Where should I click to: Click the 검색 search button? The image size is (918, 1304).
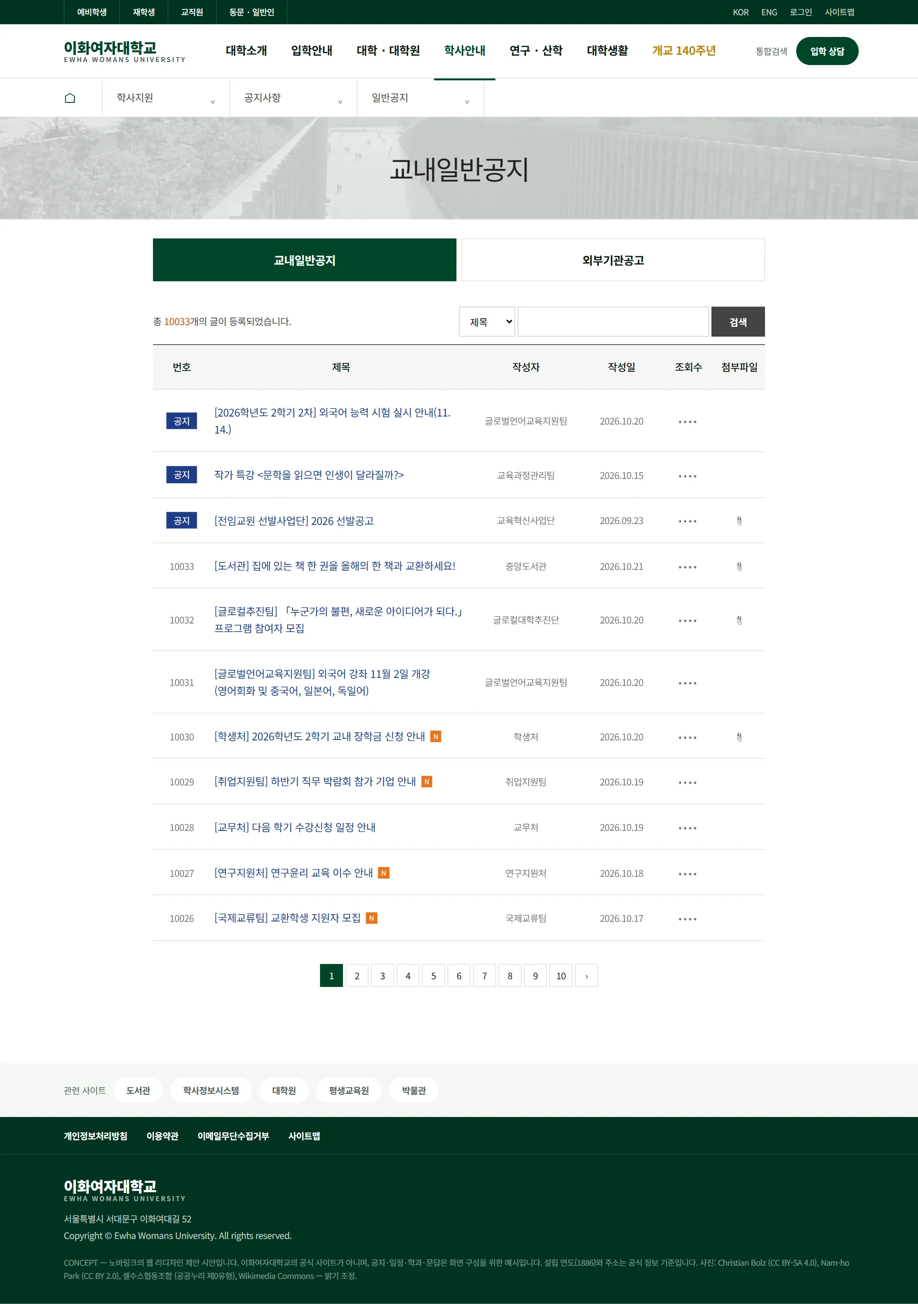point(738,322)
